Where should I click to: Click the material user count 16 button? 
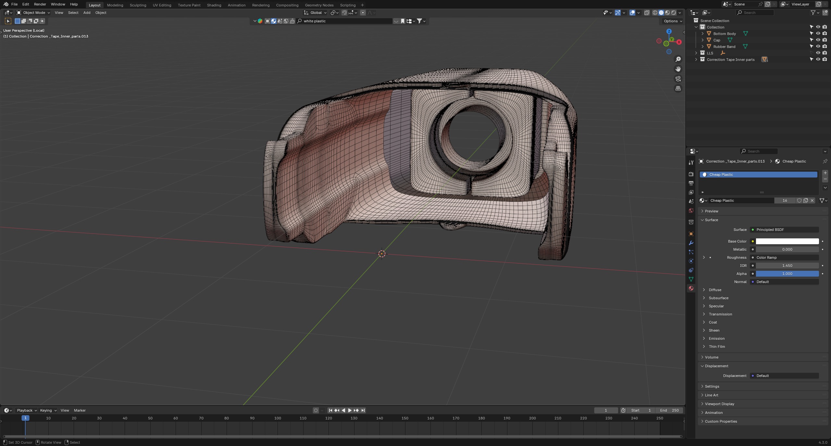click(x=785, y=200)
